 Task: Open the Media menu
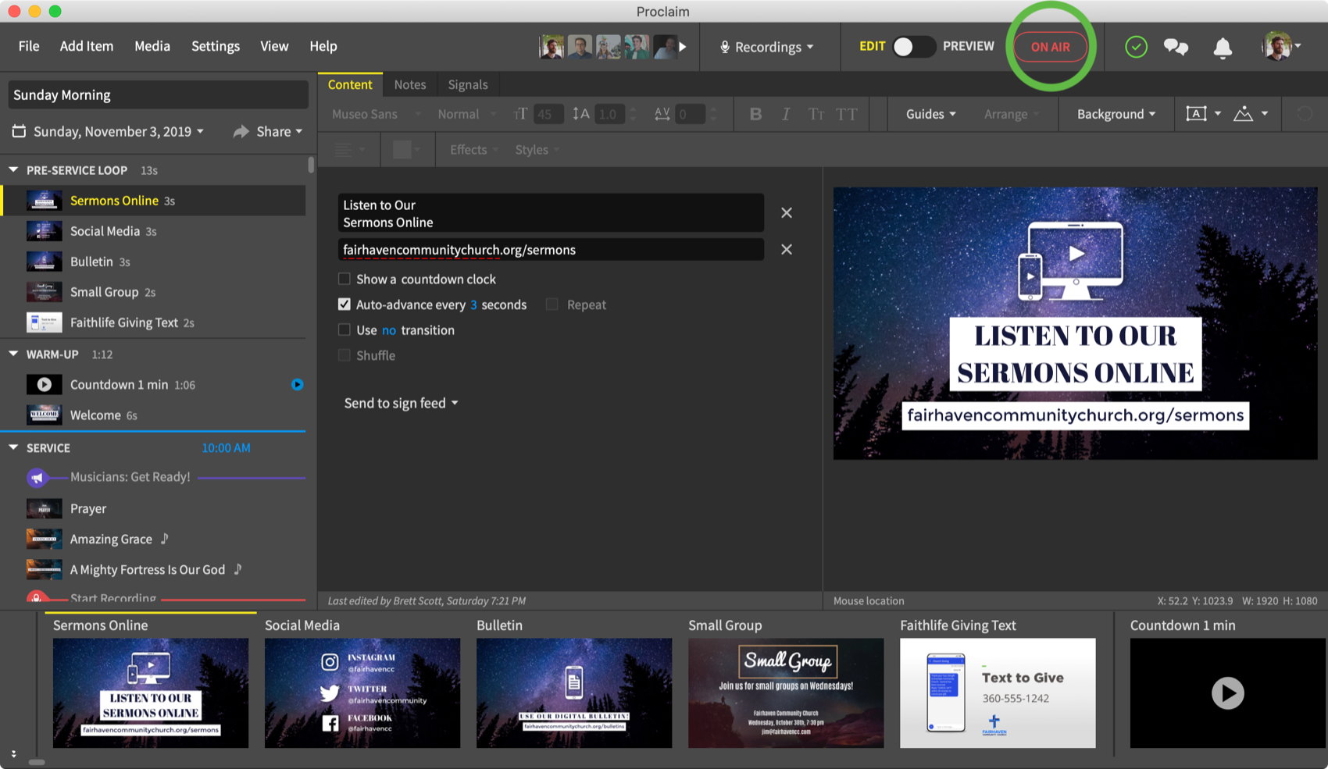click(152, 46)
